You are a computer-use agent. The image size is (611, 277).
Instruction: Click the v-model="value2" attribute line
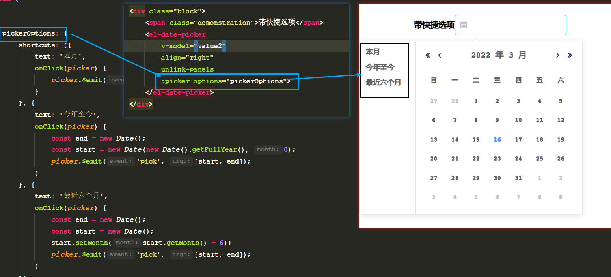191,46
